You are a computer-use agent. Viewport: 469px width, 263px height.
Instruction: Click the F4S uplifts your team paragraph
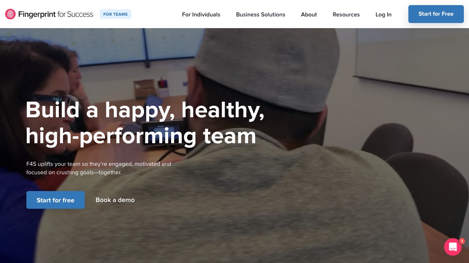click(x=99, y=168)
